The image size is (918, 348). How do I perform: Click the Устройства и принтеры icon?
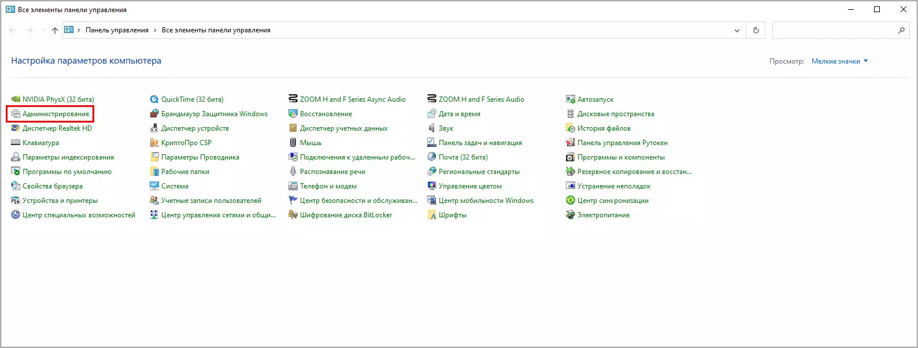pyautogui.click(x=16, y=201)
